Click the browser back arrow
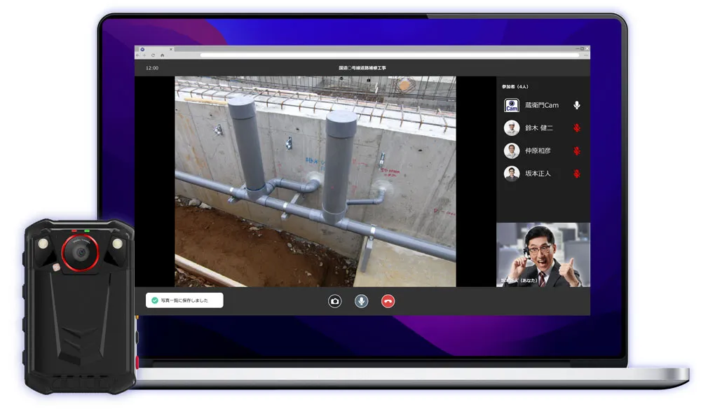Screen dimensions: 701x416 coord(139,55)
